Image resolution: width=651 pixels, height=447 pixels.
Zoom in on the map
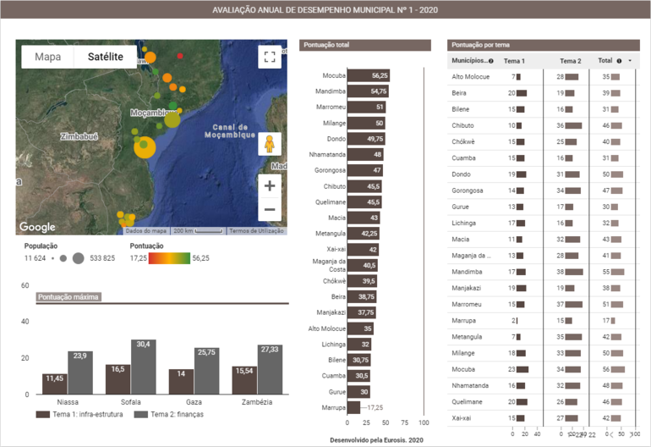coord(270,186)
